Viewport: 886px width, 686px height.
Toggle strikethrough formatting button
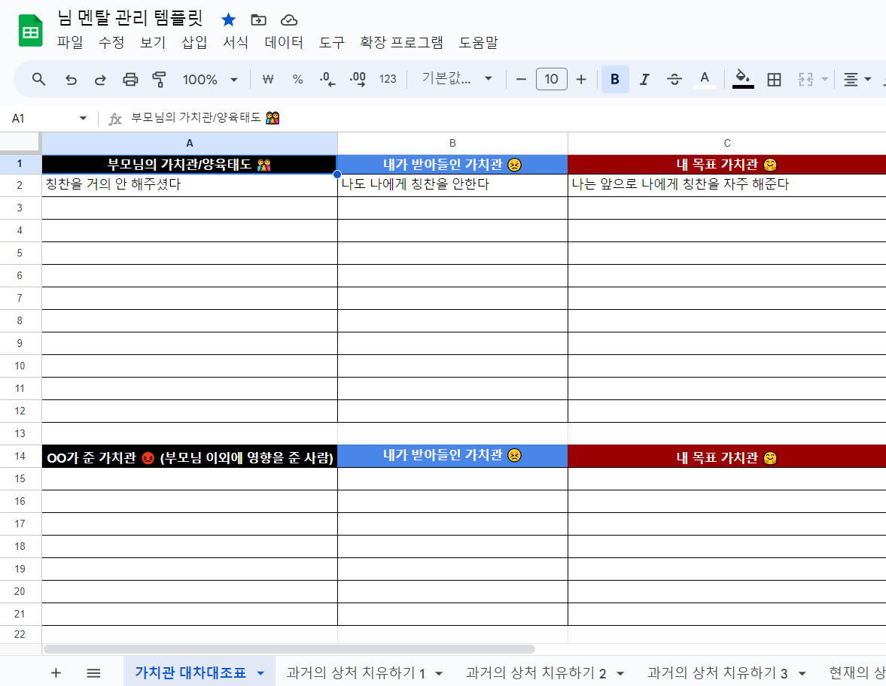[674, 79]
